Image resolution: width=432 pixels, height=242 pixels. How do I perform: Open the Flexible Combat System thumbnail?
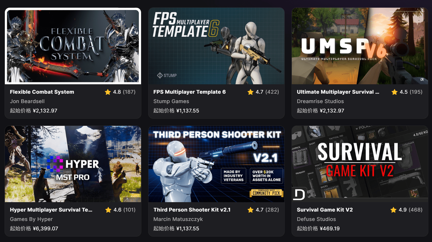73,46
